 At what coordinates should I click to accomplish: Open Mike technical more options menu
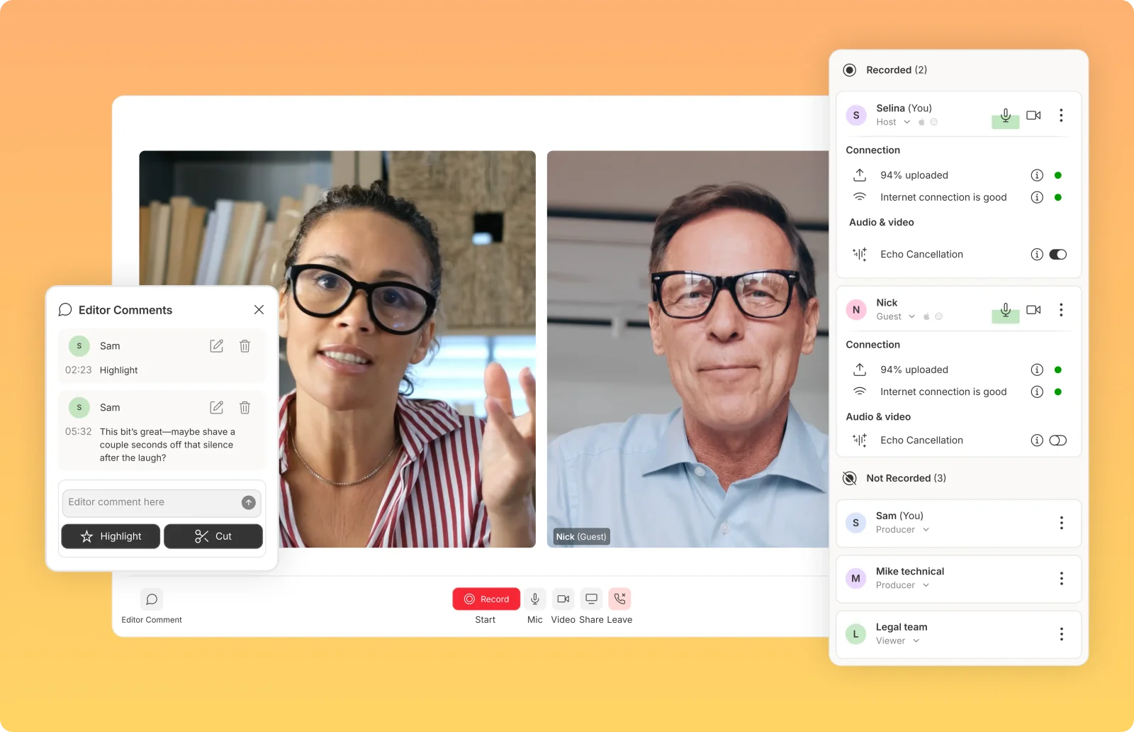click(1061, 578)
